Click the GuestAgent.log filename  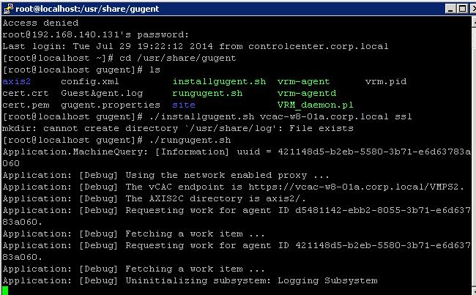[102, 93]
